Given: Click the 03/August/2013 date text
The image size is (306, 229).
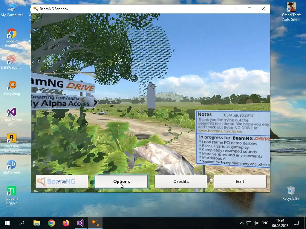Looking at the screenshot, I should click(239, 115).
